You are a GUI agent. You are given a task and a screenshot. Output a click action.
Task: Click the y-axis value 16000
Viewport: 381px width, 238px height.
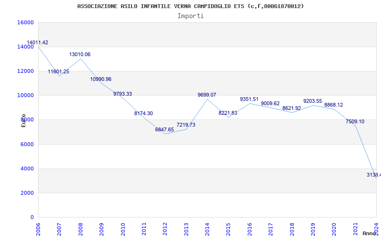coord(25,22)
